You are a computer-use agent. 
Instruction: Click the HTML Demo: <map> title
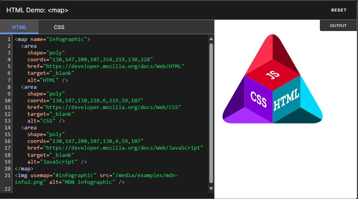pyautogui.click(x=37, y=10)
